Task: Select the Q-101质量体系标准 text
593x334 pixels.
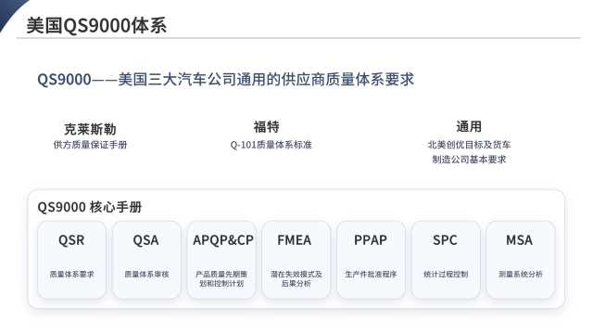Action: (x=271, y=145)
